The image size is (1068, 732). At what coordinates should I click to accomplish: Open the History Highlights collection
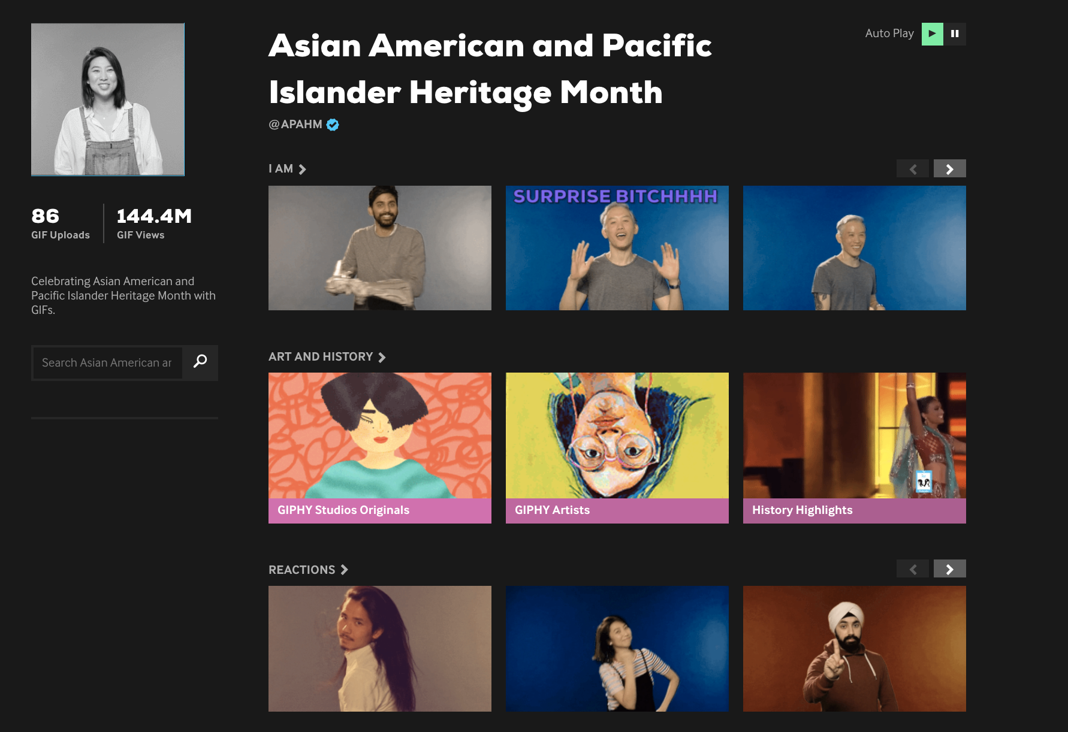tap(855, 448)
